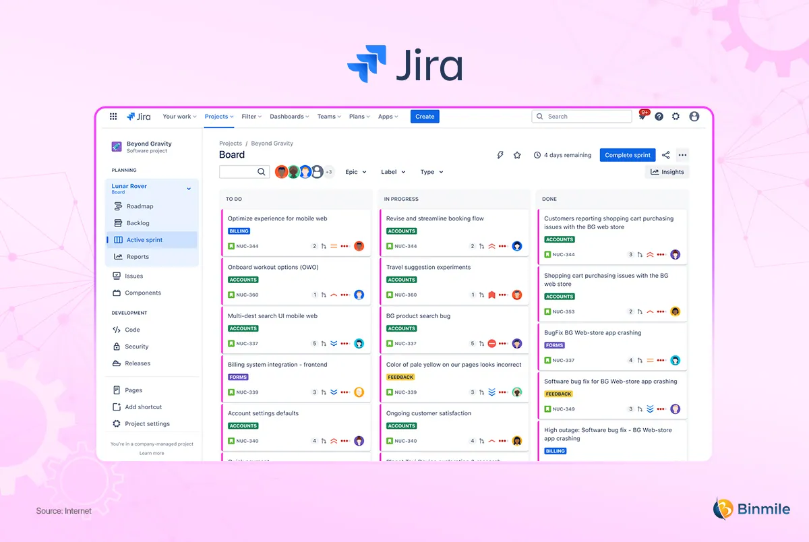Click the Projects breadcrumb link

coord(231,144)
